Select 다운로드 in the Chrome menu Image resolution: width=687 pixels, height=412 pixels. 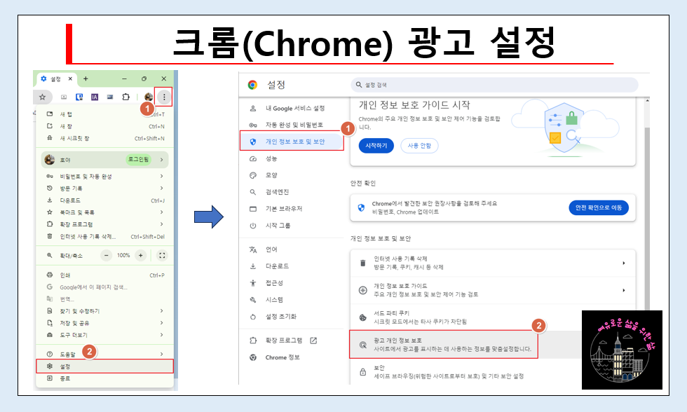point(104,200)
